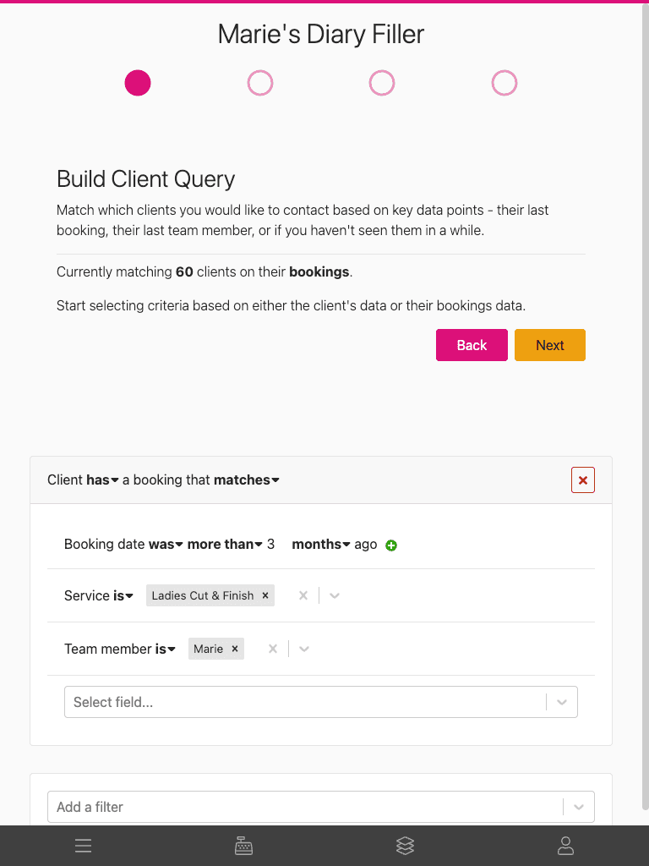This screenshot has width=649, height=866.
Task: Change the 'months' unit dropdown
Action: [x=320, y=544]
